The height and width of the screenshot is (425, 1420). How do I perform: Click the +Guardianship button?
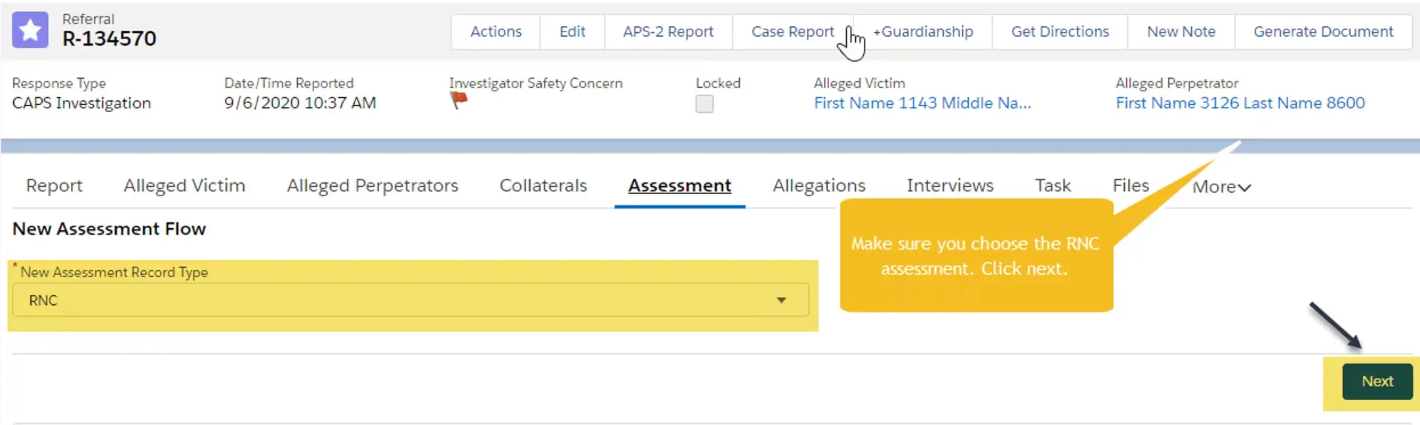923,31
